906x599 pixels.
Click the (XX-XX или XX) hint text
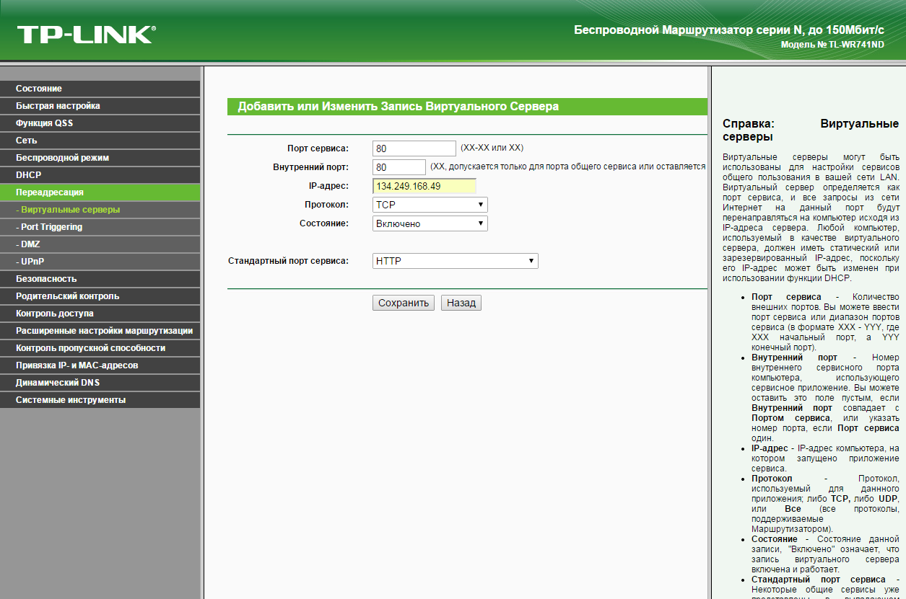(492, 148)
